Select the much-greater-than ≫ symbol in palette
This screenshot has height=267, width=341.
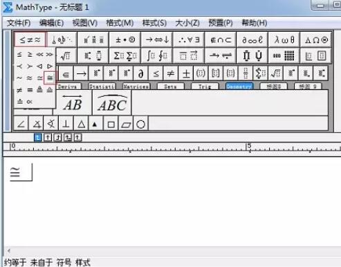click(x=49, y=55)
